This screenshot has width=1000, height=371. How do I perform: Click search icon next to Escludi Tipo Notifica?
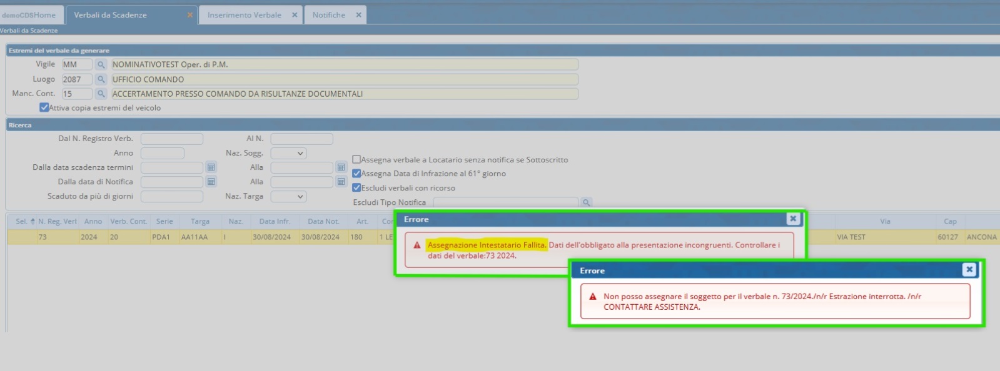[586, 202]
